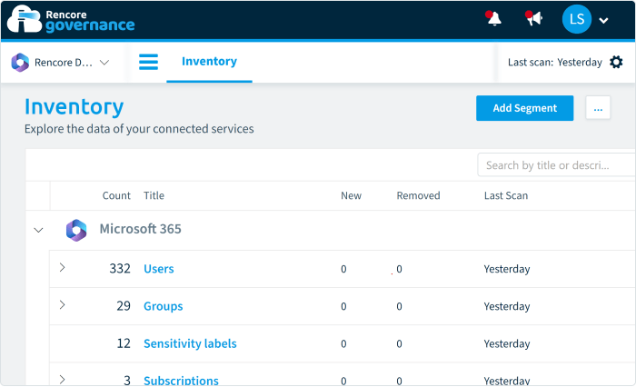
Task: Sort by the New column header
Action: [351, 195]
